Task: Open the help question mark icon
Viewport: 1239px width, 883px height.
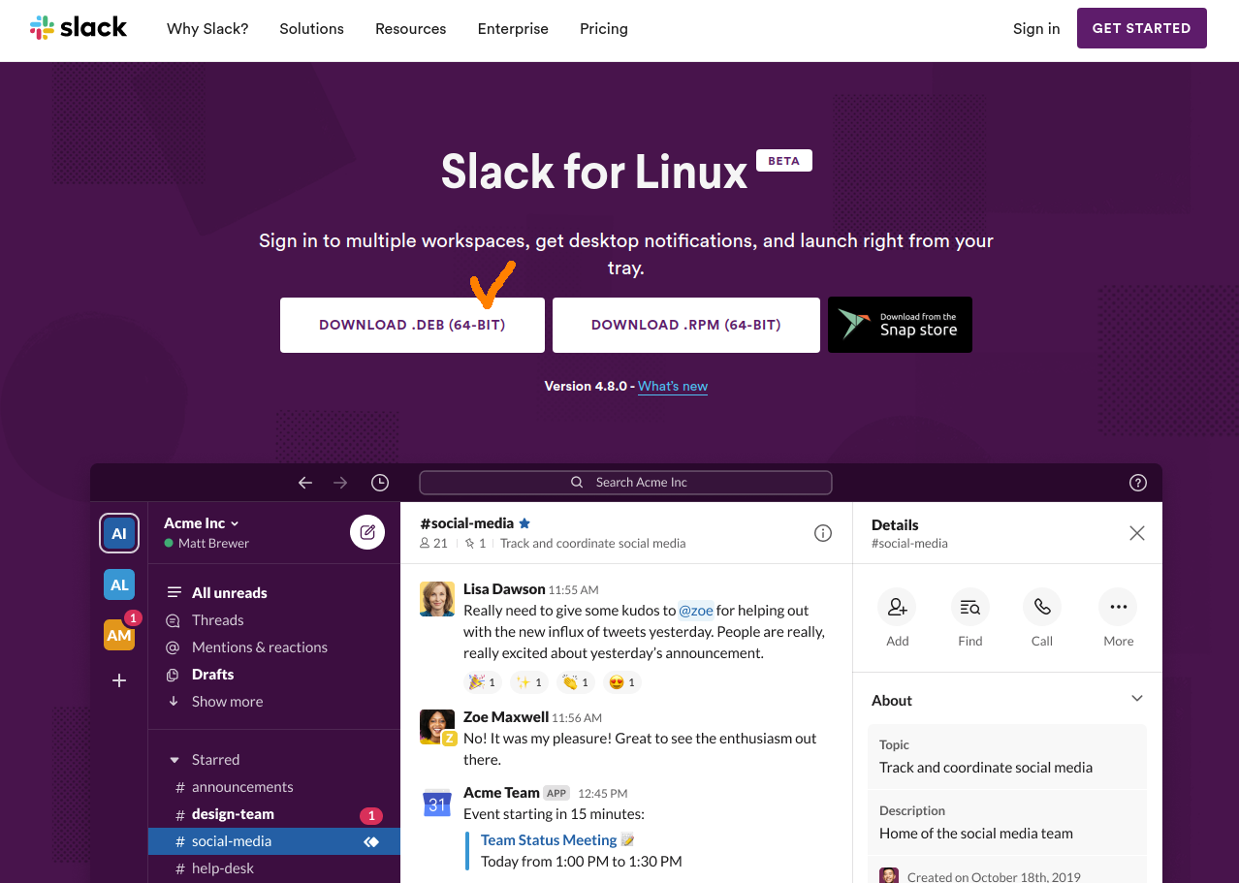Action: [x=1138, y=482]
